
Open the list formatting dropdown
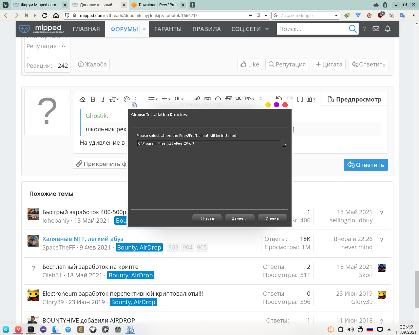[153, 99]
